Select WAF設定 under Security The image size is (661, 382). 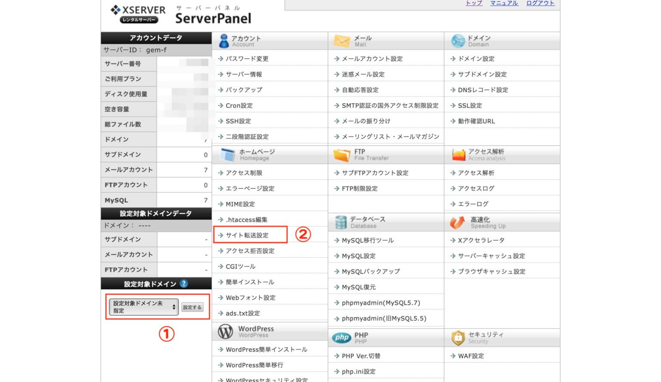click(x=471, y=356)
